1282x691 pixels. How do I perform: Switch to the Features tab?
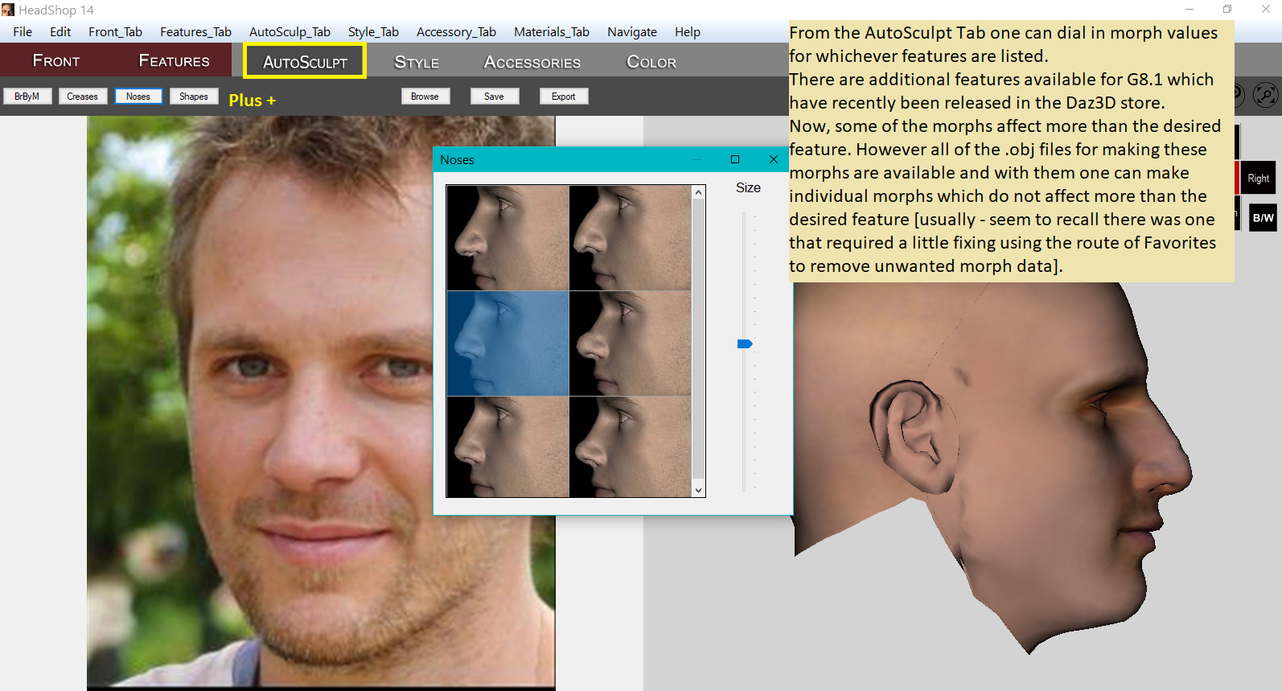coord(174,60)
